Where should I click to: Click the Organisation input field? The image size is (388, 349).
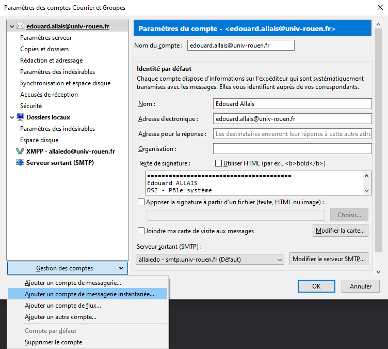click(x=292, y=149)
